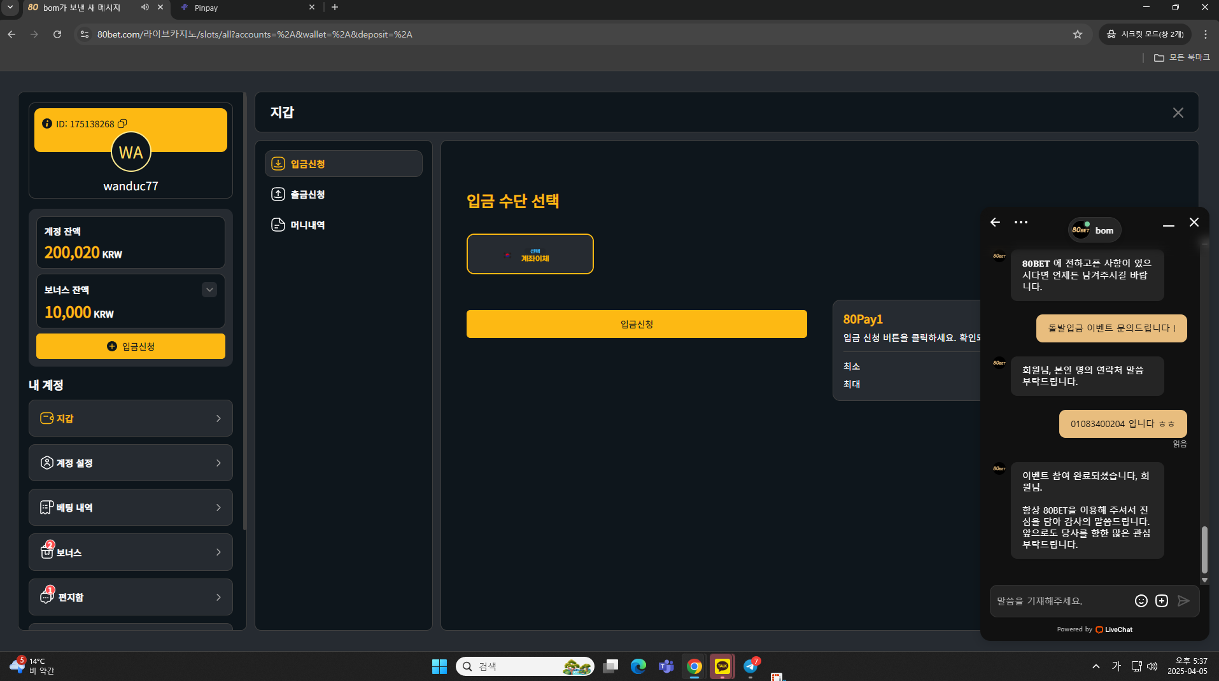Open the emoji picker in chat

tap(1141, 601)
